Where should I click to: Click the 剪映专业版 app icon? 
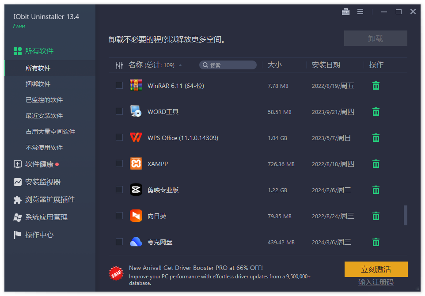pos(136,190)
